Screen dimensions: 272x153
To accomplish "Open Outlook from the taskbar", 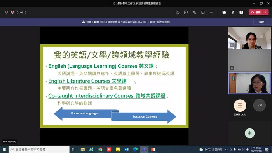I will (127, 149).
